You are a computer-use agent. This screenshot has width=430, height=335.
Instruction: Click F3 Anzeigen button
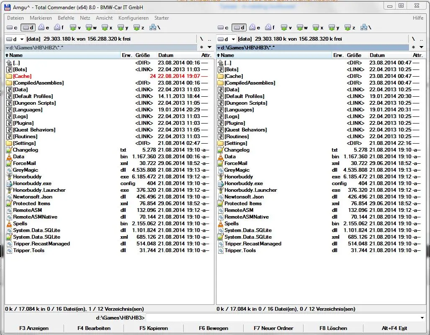click(34, 328)
